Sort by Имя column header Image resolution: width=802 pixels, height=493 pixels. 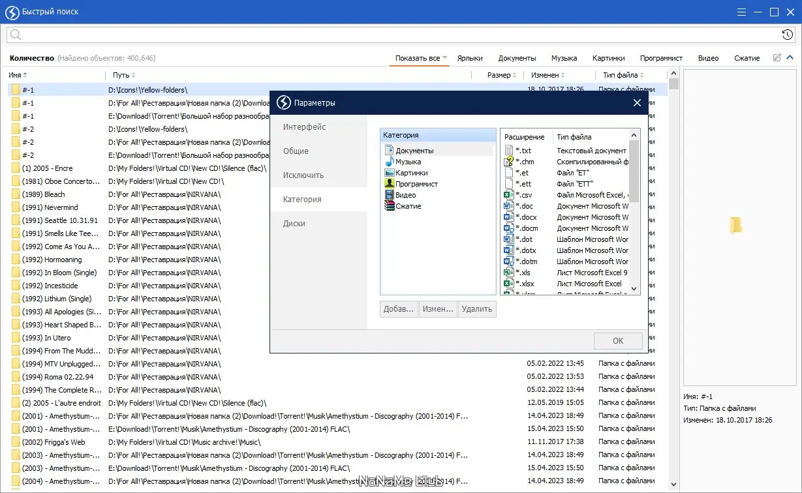click(18, 75)
